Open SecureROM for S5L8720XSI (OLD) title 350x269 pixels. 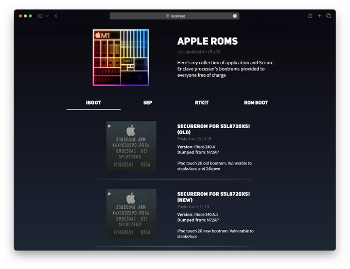point(214,129)
